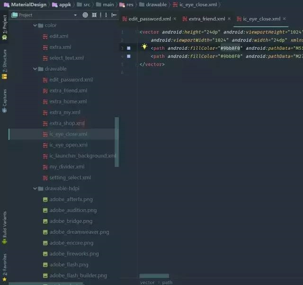This screenshot has height=285, width=303.
Task: Open select_text.xml file
Action: coord(66,58)
